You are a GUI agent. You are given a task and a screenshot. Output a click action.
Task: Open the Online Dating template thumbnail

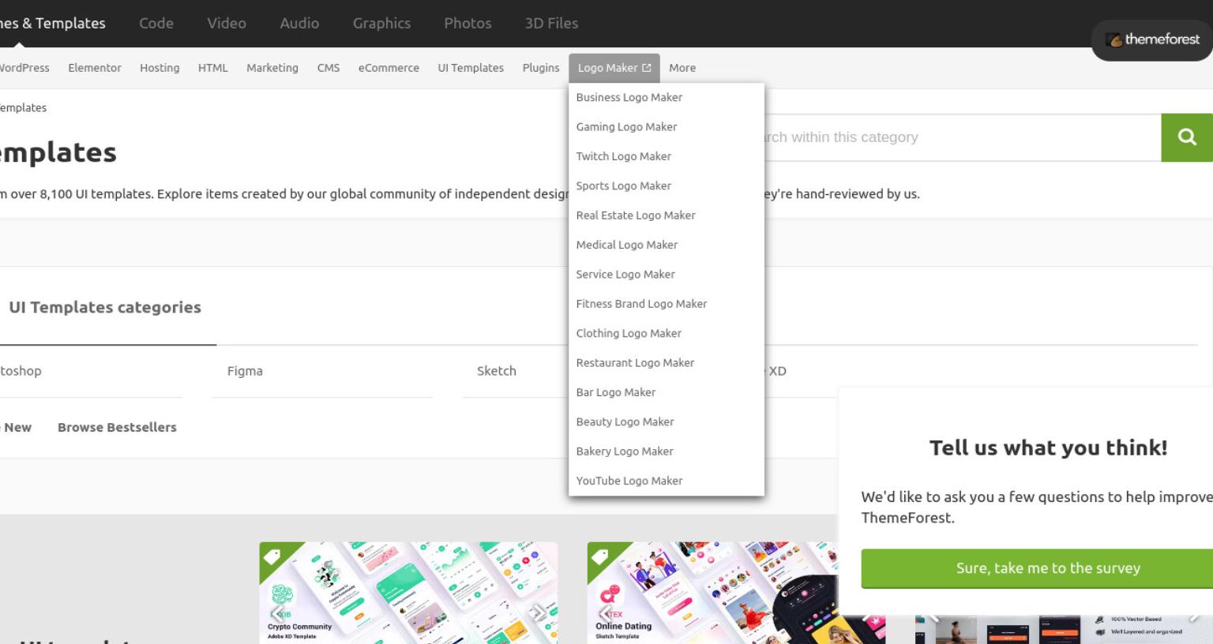736,593
